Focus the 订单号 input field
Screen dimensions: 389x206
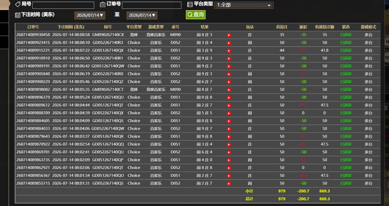tap(152, 5)
